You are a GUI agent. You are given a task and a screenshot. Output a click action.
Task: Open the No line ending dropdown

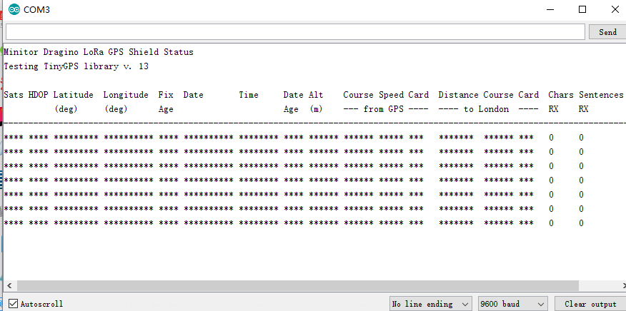(x=431, y=304)
